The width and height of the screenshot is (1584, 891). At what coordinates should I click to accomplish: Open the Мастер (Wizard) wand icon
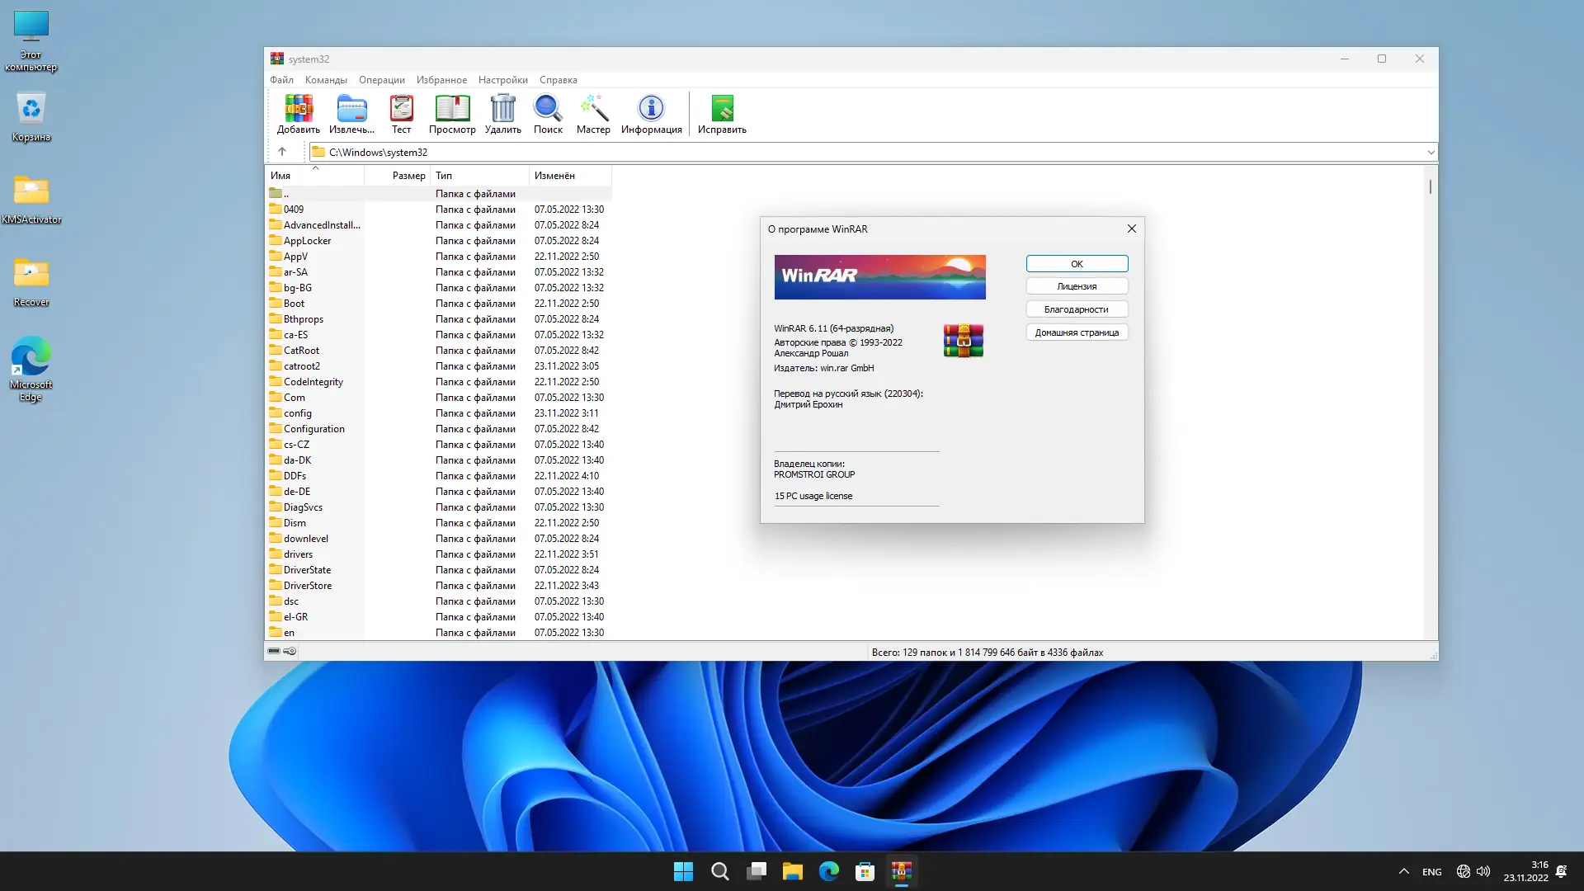tap(593, 113)
